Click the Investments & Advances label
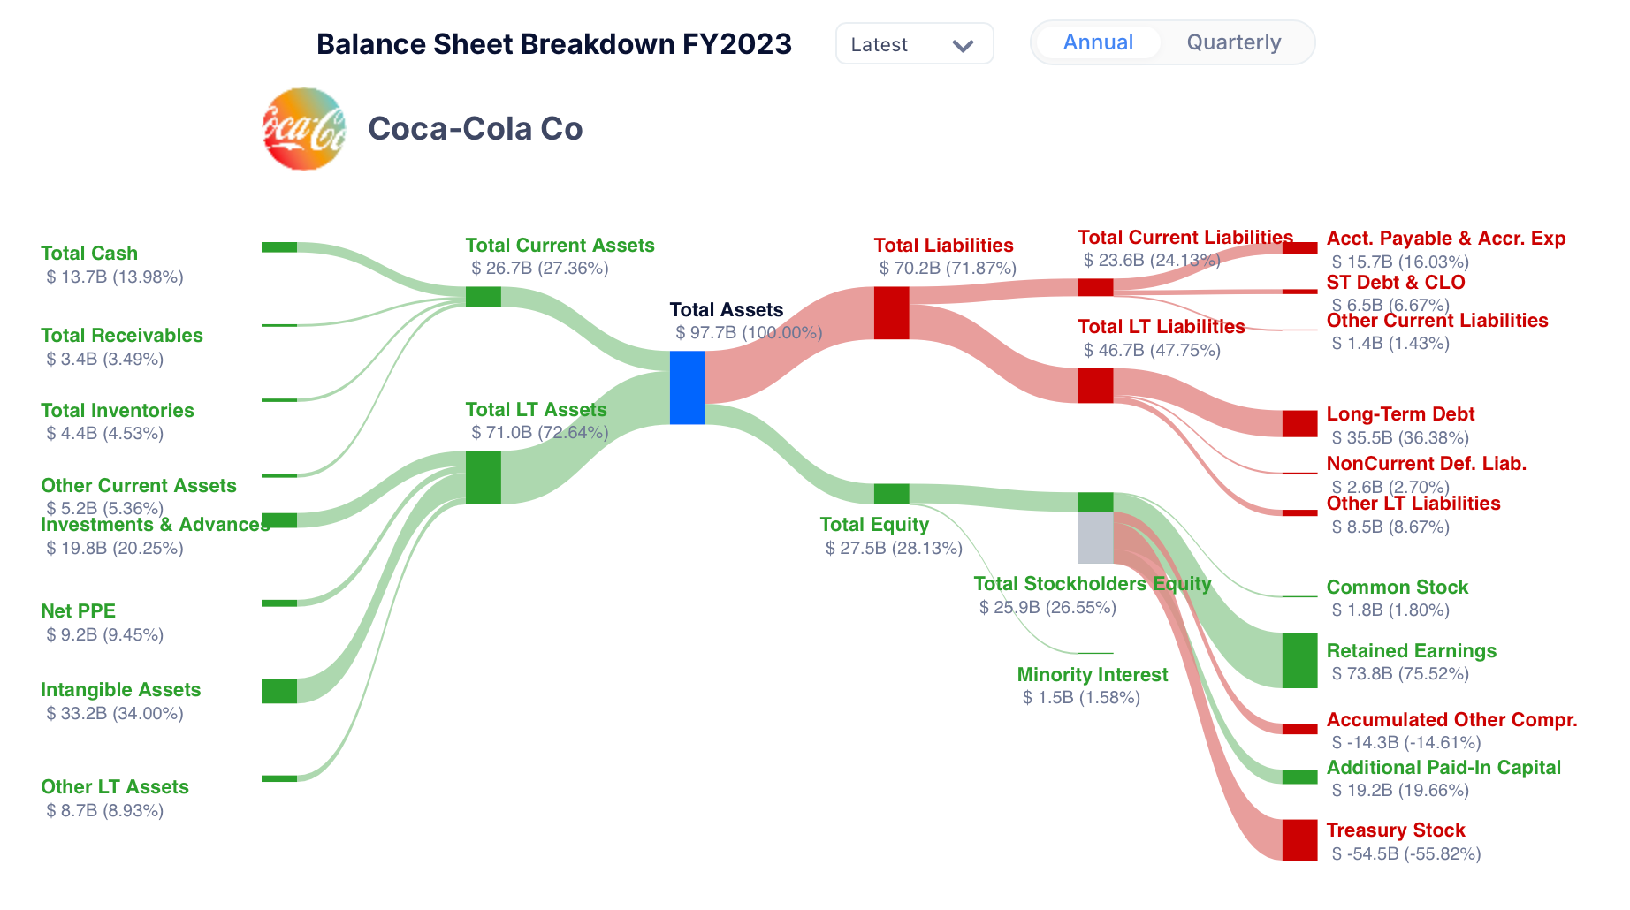The image size is (1630, 910). tap(156, 525)
